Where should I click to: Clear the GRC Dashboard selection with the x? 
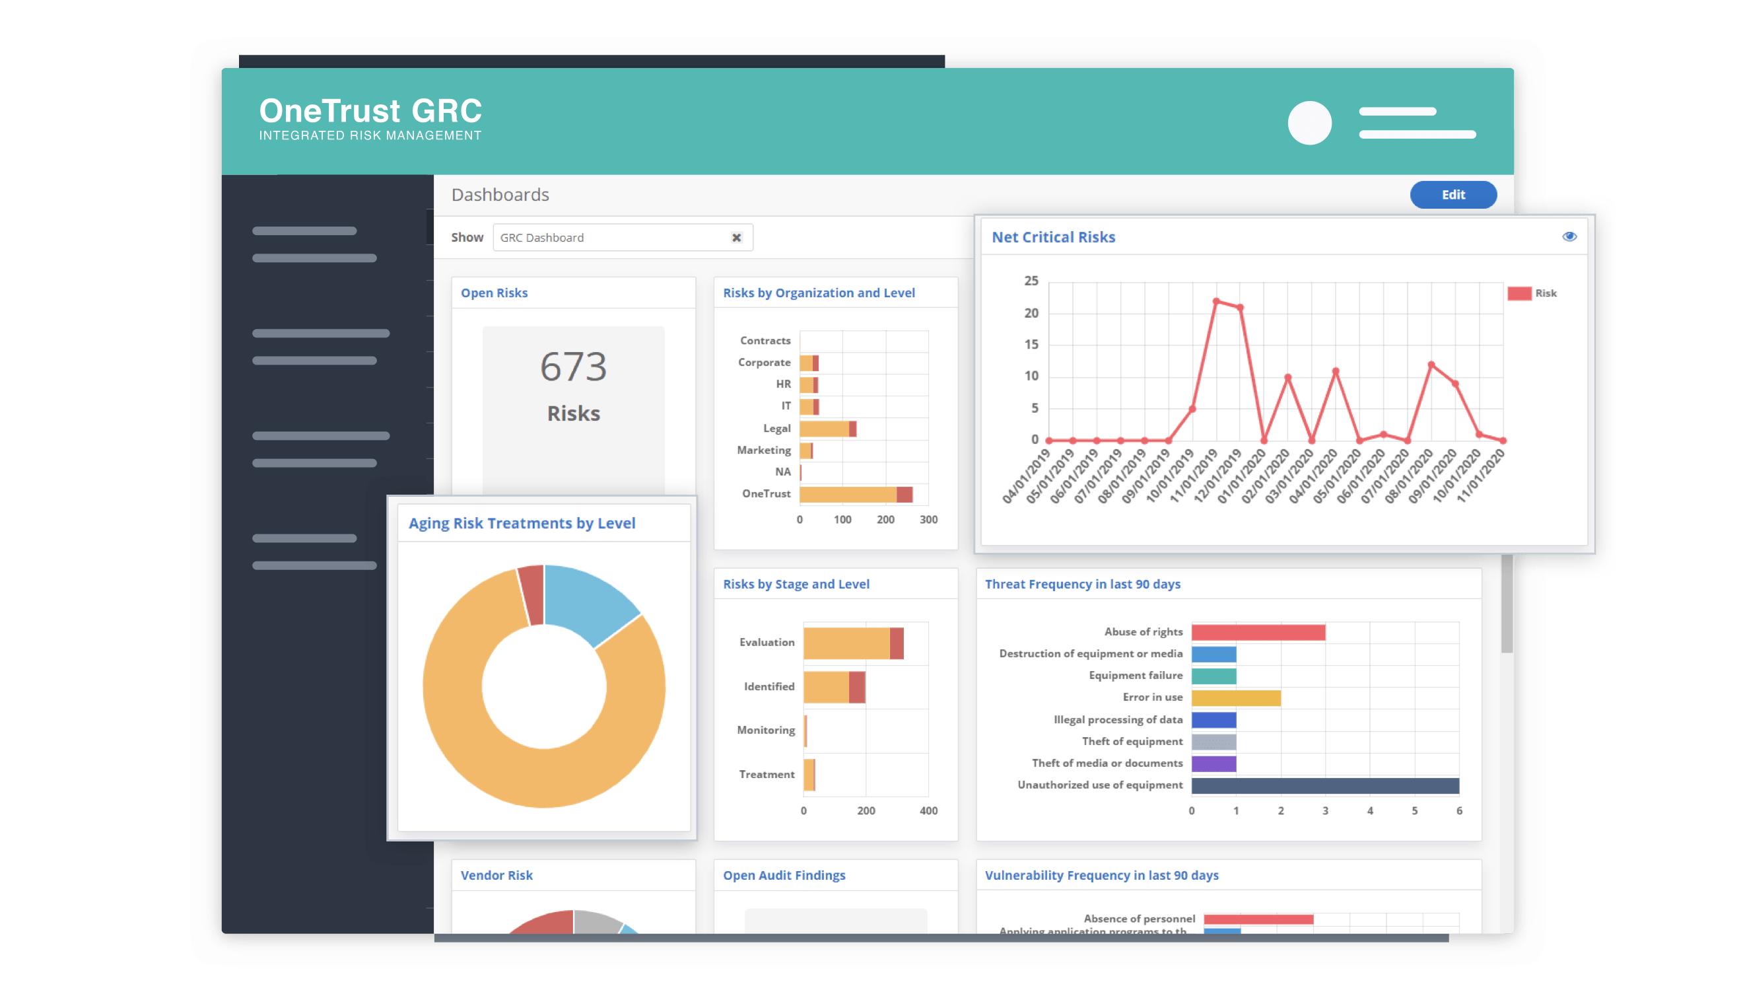click(x=735, y=237)
